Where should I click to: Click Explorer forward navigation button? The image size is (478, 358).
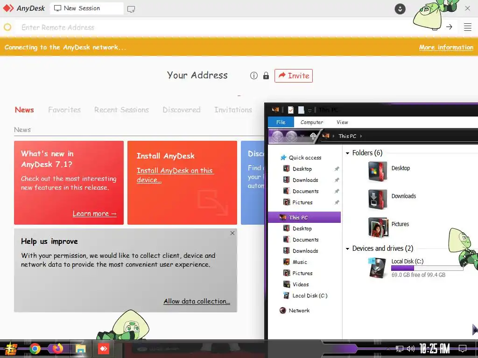tap(291, 137)
